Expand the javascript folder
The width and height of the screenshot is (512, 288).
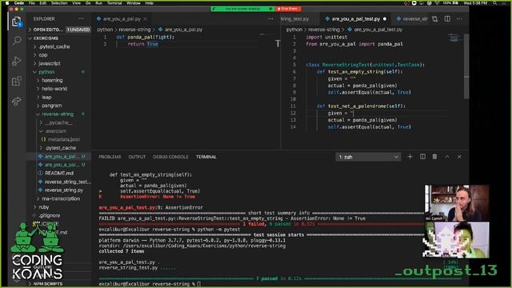tap(50, 63)
